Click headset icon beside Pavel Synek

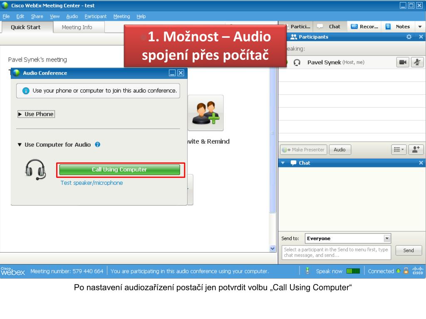pos(297,63)
